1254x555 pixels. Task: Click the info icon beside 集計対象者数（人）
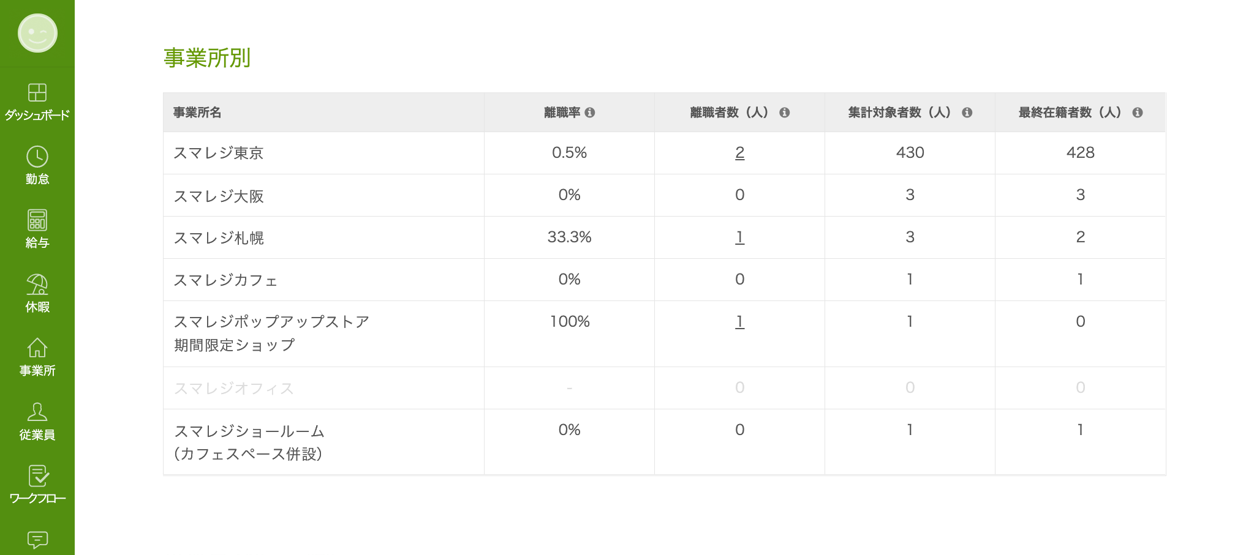[967, 113]
